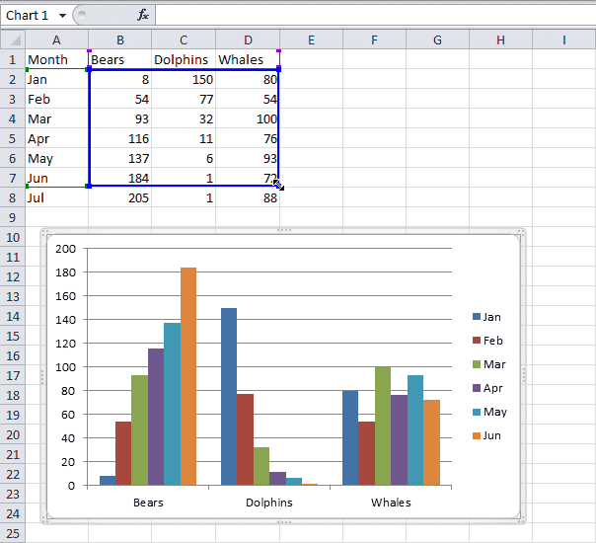Click the range resize handle at D7
Screen dimensions: 596x543
coord(278,185)
